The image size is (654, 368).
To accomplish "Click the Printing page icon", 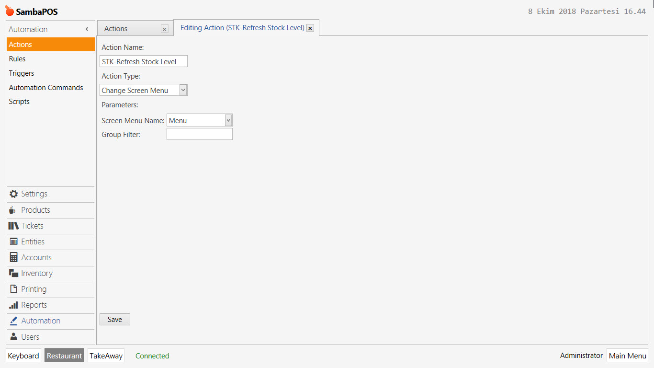I will (13, 289).
